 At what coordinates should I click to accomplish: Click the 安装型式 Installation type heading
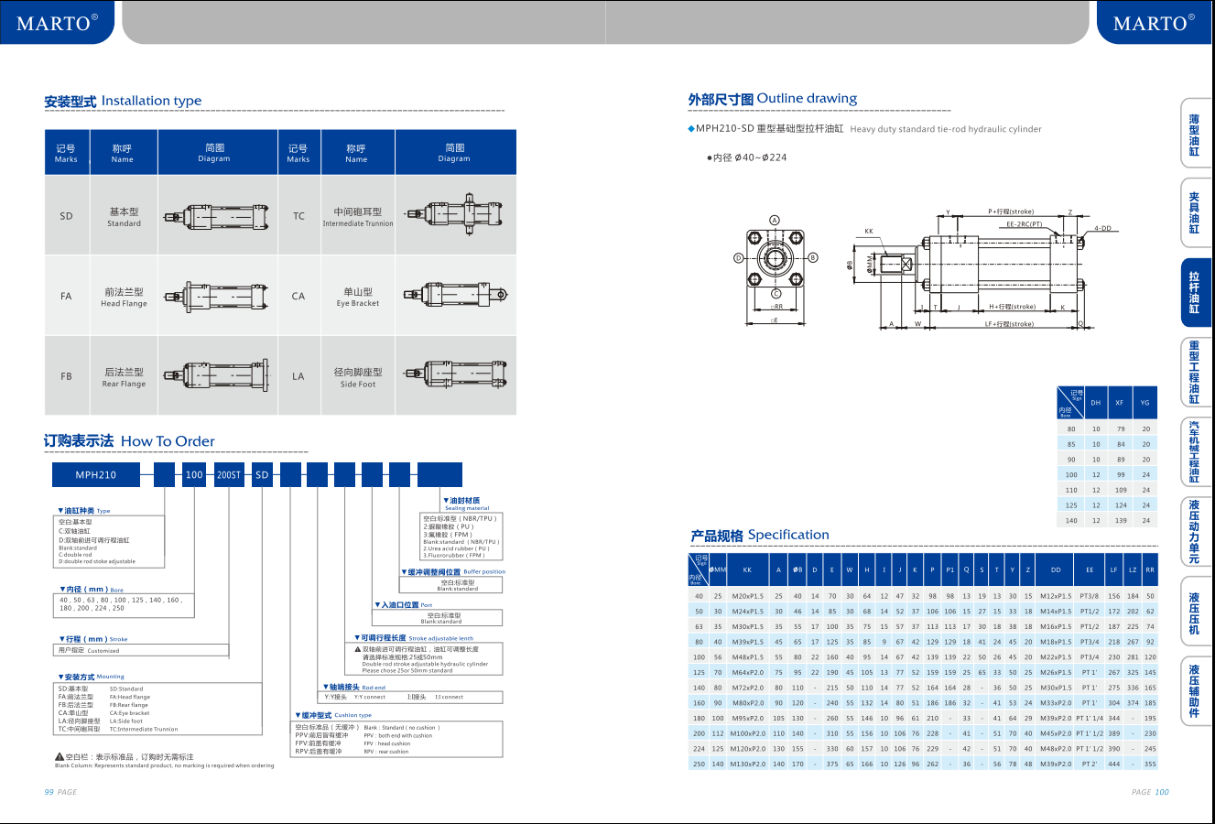[123, 101]
